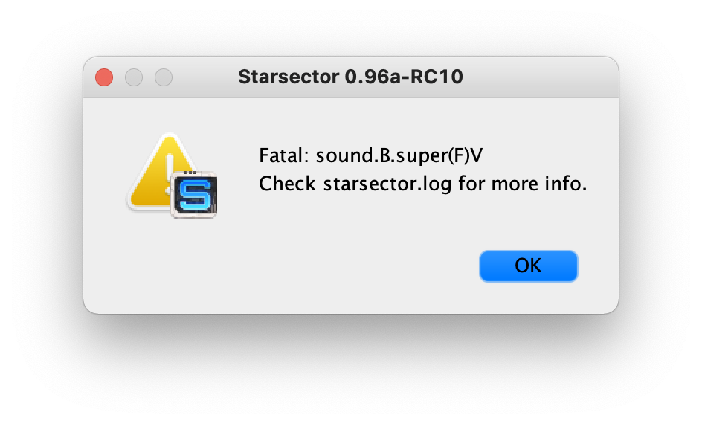
Task: Click the RC10 part of the window title
Action: (437, 77)
